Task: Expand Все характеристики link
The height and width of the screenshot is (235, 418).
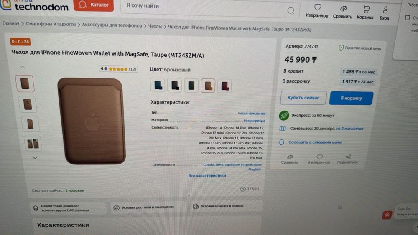Action: [207, 176]
